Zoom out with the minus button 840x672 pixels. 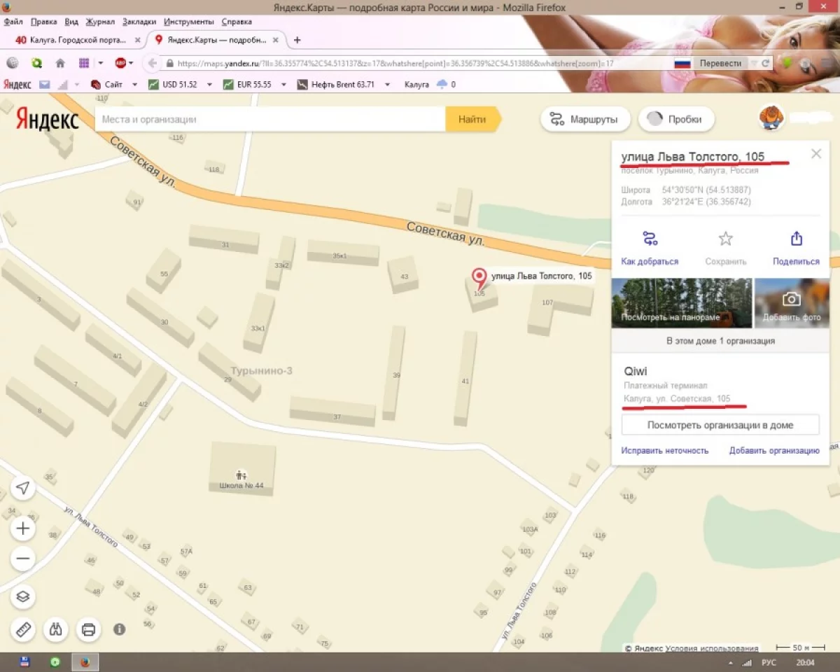[23, 559]
